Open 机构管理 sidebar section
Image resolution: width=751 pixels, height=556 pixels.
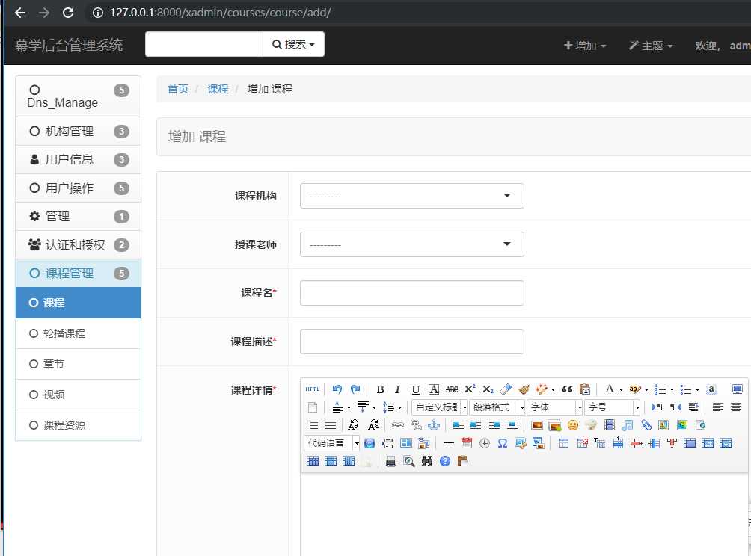pos(78,131)
